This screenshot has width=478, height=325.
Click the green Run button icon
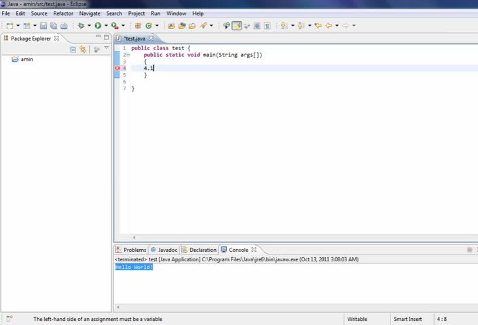pyautogui.click(x=98, y=26)
